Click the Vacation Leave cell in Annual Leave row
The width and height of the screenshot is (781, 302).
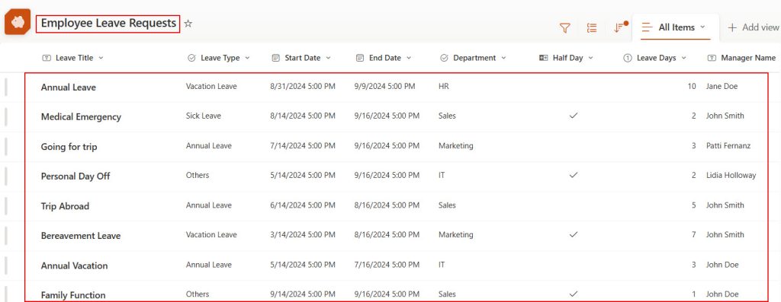click(x=211, y=87)
